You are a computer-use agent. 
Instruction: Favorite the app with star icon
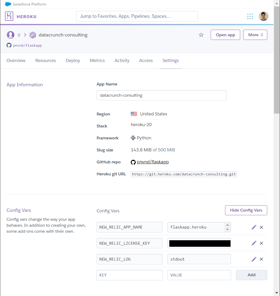201,35
